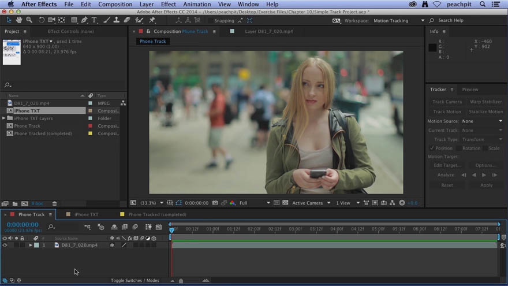Select the Rectangle shape tool

tap(74, 20)
